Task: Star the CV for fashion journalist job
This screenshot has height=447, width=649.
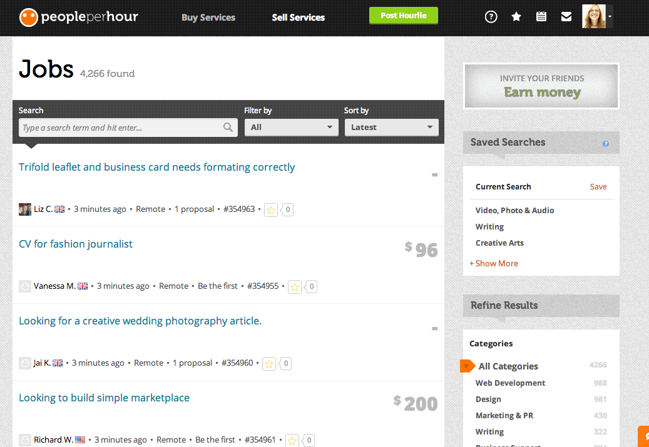Action: pyautogui.click(x=294, y=286)
